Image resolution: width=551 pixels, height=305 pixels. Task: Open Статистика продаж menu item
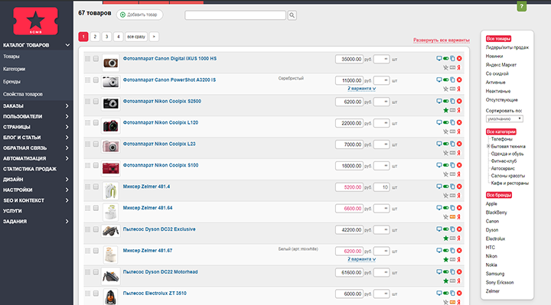pos(30,169)
